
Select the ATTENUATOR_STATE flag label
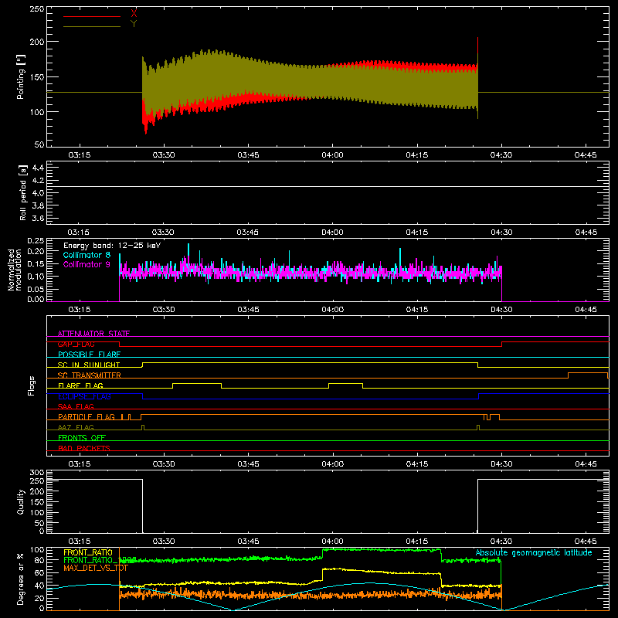(93, 334)
